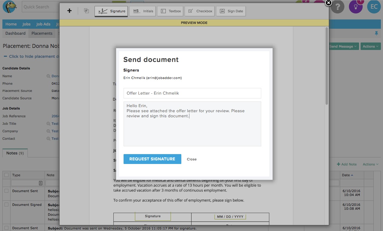
Task: Select the Checkbox field tool
Action: pyautogui.click(x=200, y=11)
